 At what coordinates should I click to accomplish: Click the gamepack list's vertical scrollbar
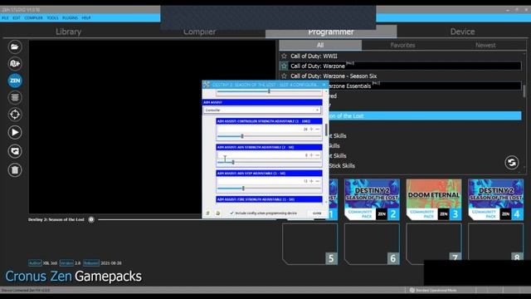click(524, 91)
